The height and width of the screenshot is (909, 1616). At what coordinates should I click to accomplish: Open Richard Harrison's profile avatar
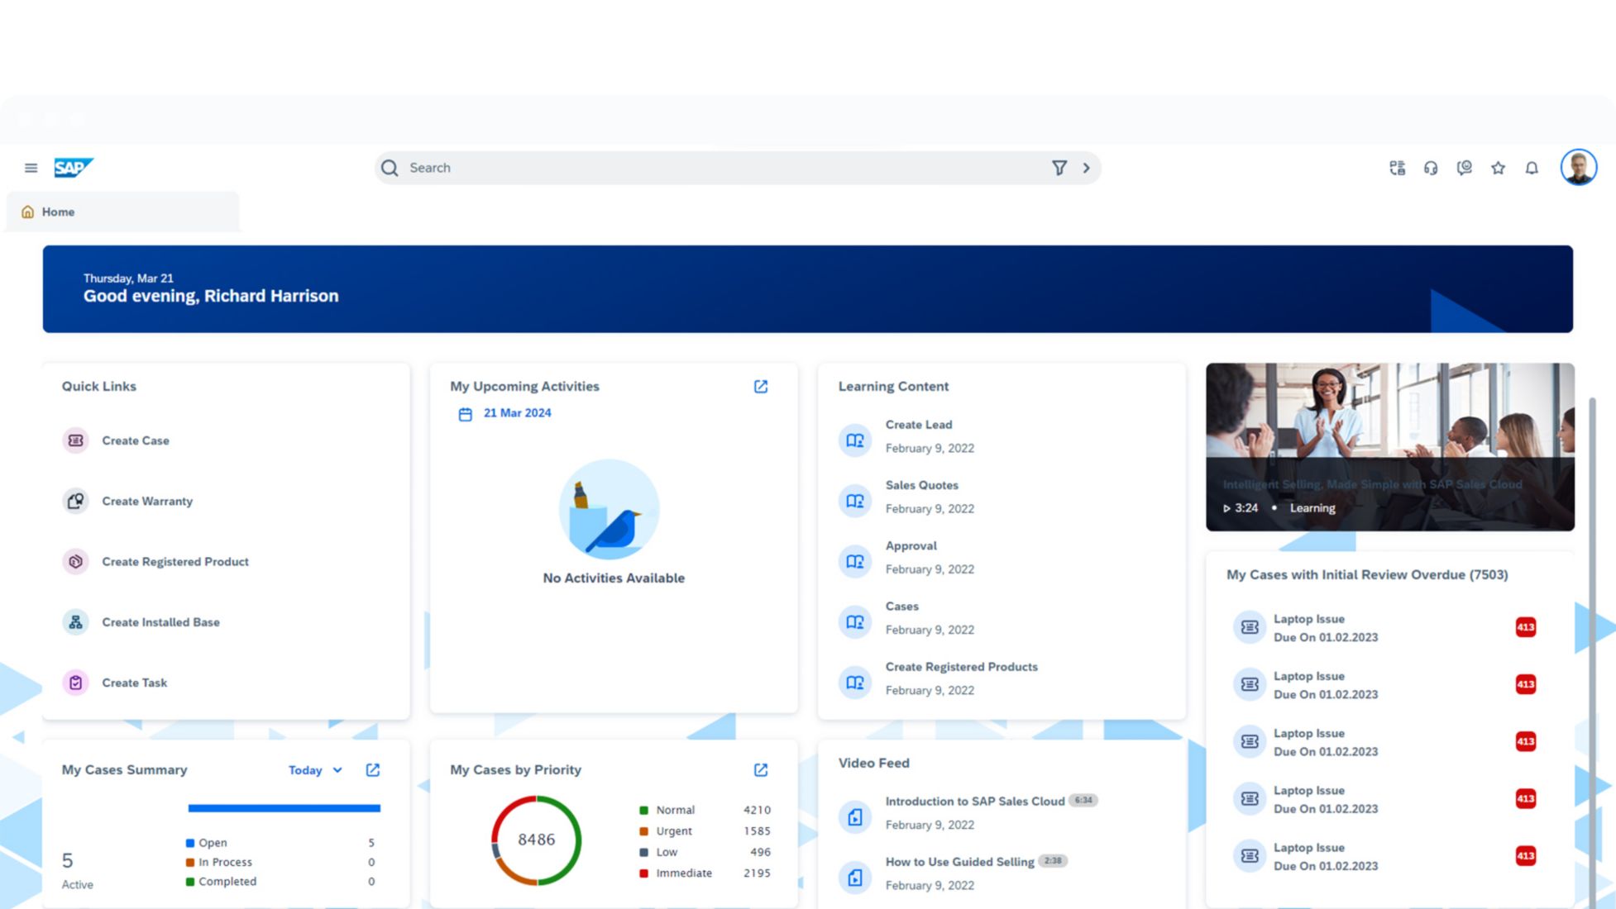[1578, 168]
